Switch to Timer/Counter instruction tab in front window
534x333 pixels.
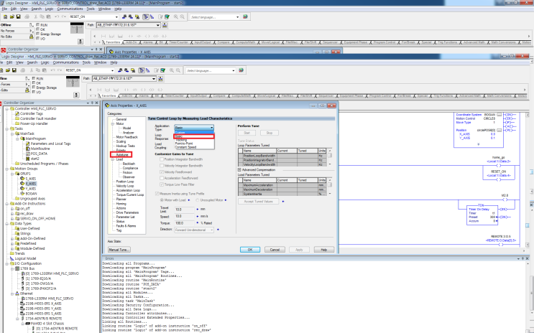(174, 96)
